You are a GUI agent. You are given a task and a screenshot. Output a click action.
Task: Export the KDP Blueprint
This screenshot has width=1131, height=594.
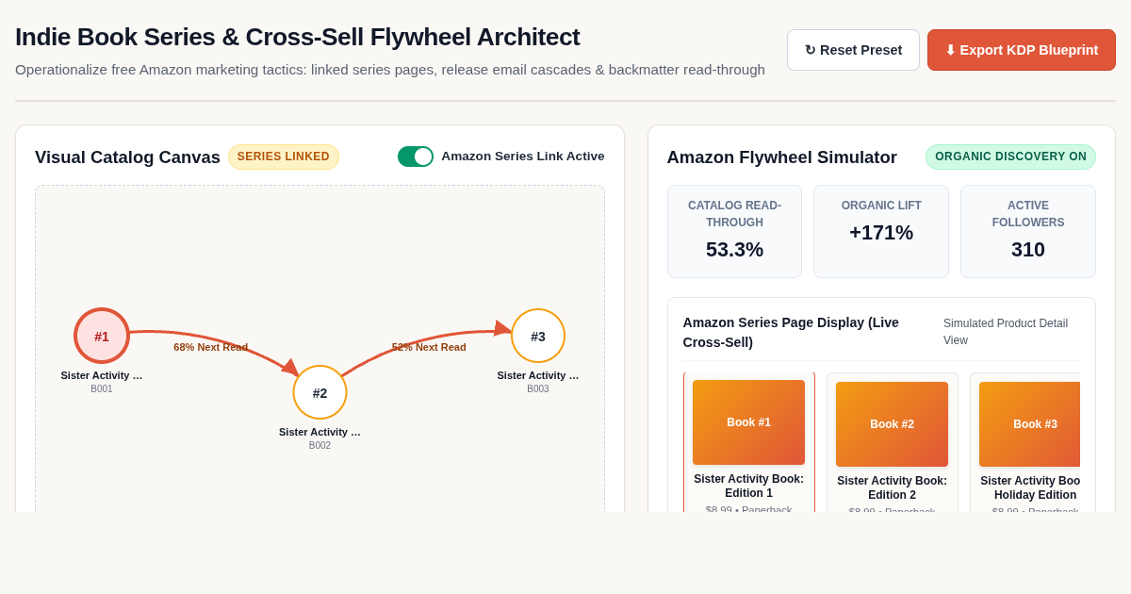pyautogui.click(x=1022, y=50)
